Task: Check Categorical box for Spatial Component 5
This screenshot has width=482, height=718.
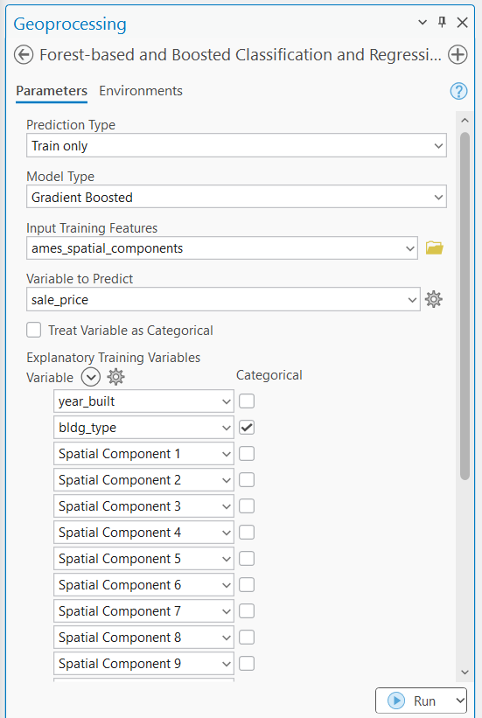Action: click(x=247, y=559)
